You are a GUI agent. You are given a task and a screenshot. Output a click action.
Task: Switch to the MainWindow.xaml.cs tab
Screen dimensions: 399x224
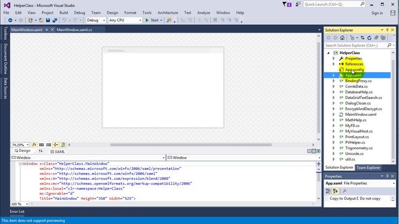tap(74, 30)
